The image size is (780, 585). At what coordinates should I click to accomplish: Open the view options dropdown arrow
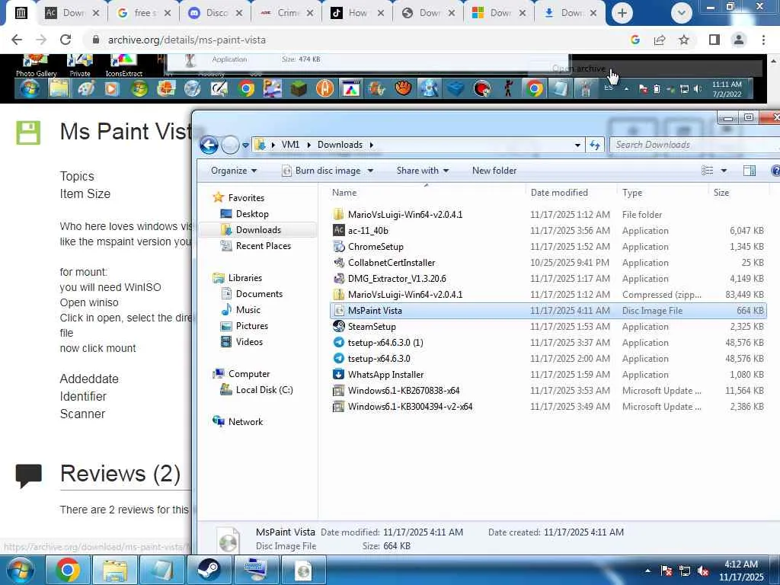point(724,171)
